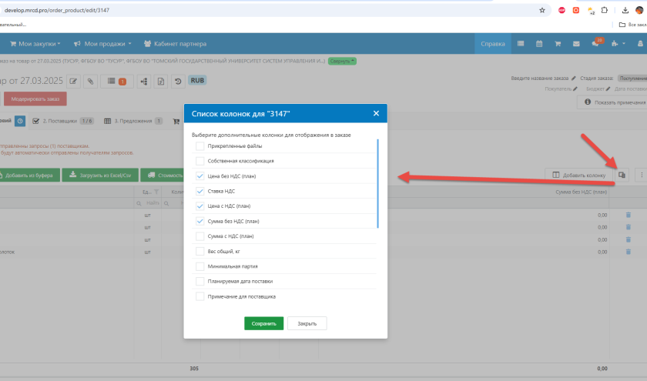647x381 pixels.
Task: Bookmark page with the star icon
Action: pos(542,10)
